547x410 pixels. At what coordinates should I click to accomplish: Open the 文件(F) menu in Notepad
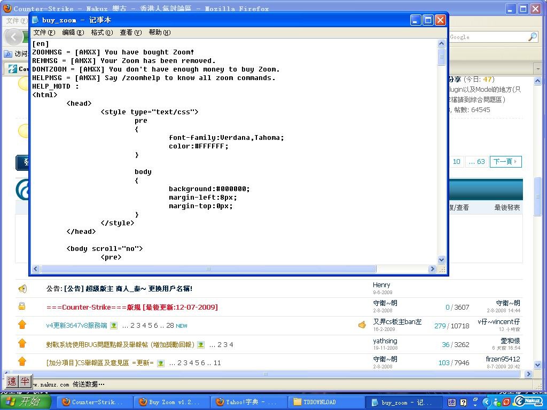44,33
